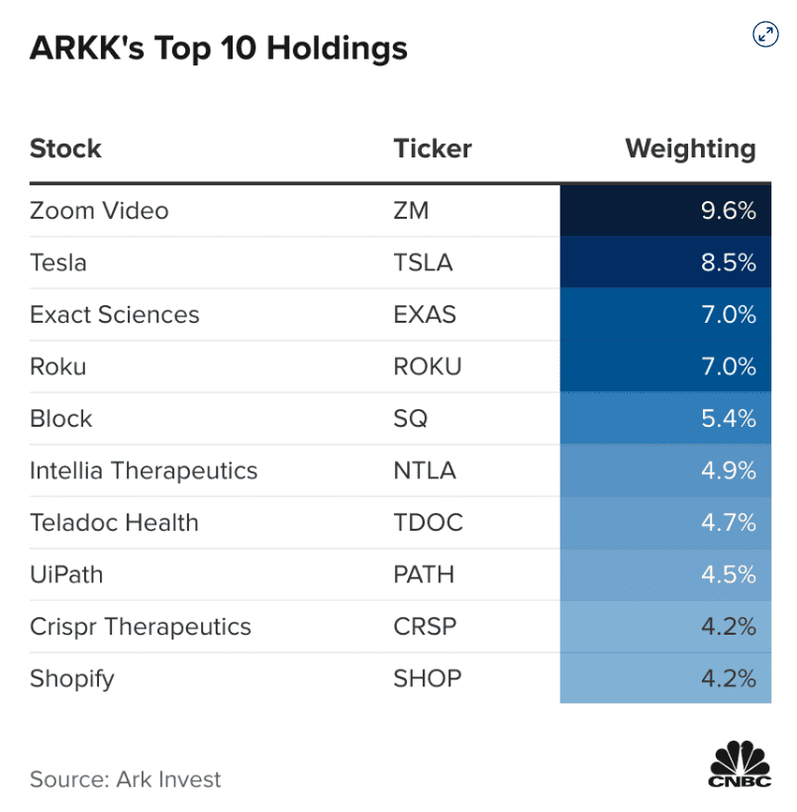
Task: Click the ARKK's Top 10 Holdings title
Action: (219, 49)
